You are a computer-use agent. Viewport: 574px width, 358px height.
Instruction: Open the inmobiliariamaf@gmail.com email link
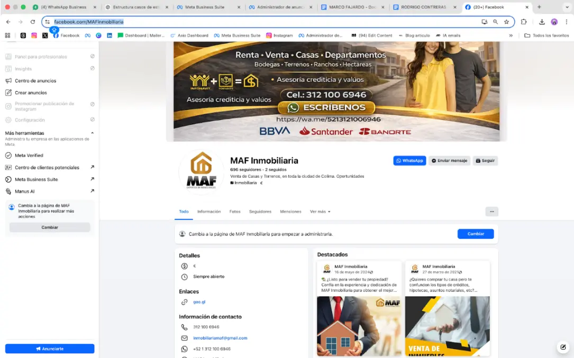coord(220,338)
